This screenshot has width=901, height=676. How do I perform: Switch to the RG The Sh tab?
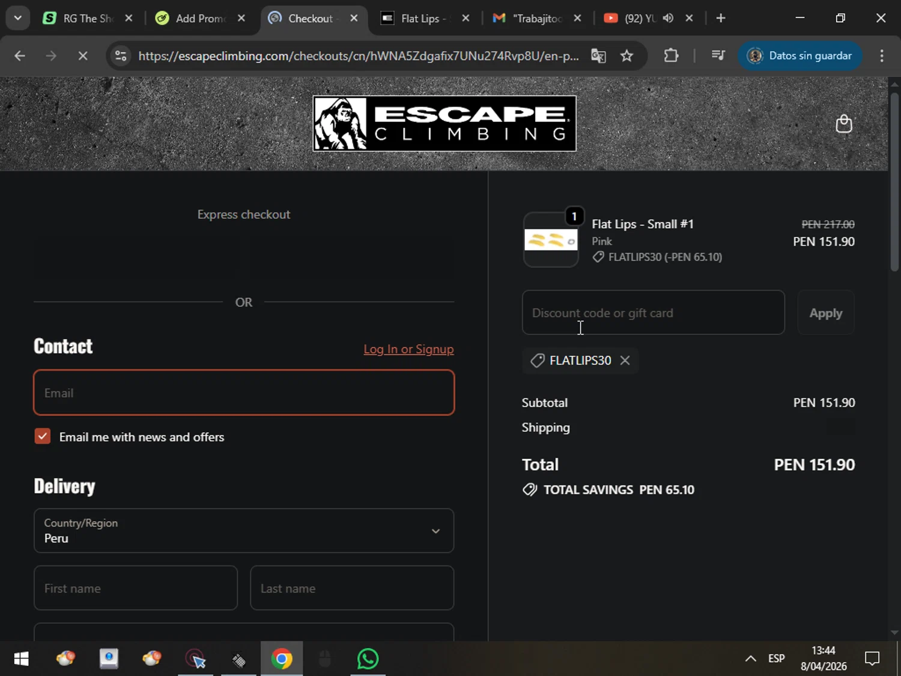(x=88, y=19)
